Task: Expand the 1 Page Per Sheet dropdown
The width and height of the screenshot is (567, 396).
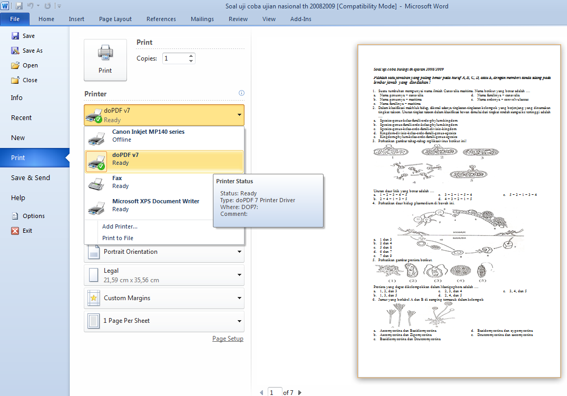Action: click(x=239, y=321)
